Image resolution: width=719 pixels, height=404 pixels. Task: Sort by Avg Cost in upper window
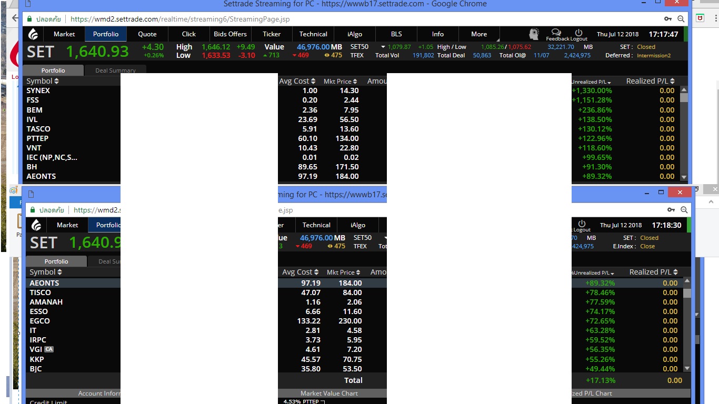click(x=297, y=81)
